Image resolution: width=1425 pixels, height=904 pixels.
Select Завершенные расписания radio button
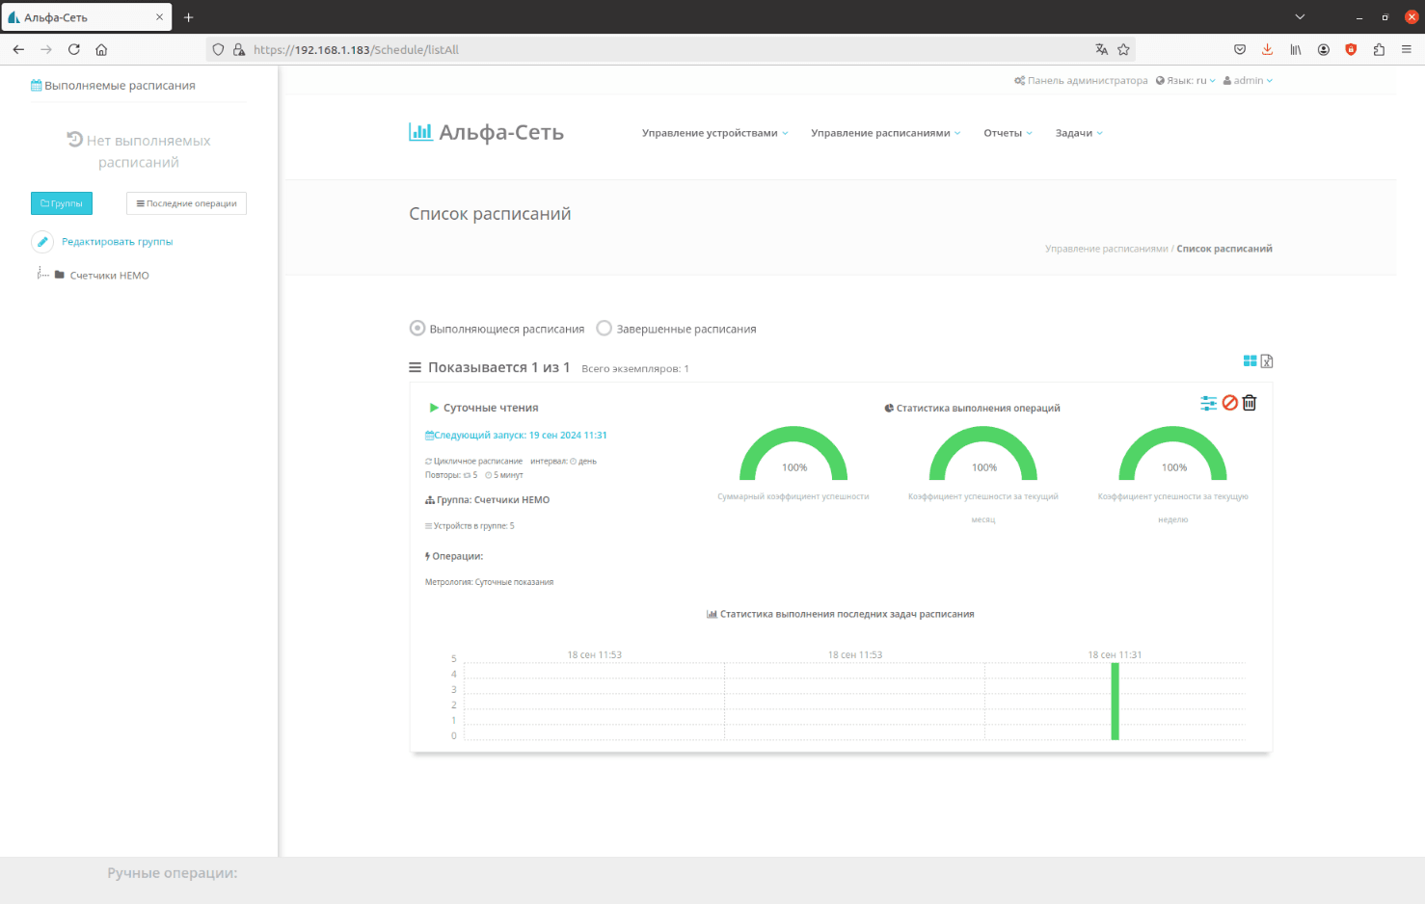[605, 329]
